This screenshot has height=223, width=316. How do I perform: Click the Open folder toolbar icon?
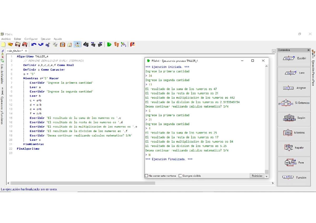pos(10,44)
